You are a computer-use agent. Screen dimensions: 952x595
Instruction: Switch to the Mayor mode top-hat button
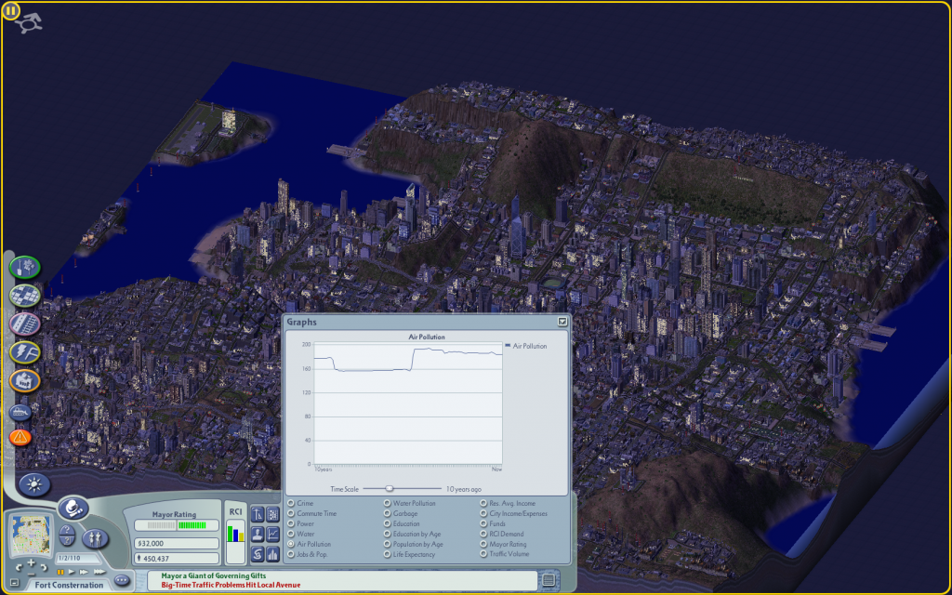[x=73, y=509]
